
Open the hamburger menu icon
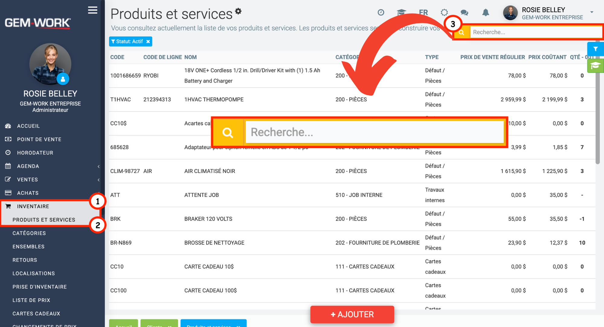pyautogui.click(x=93, y=10)
